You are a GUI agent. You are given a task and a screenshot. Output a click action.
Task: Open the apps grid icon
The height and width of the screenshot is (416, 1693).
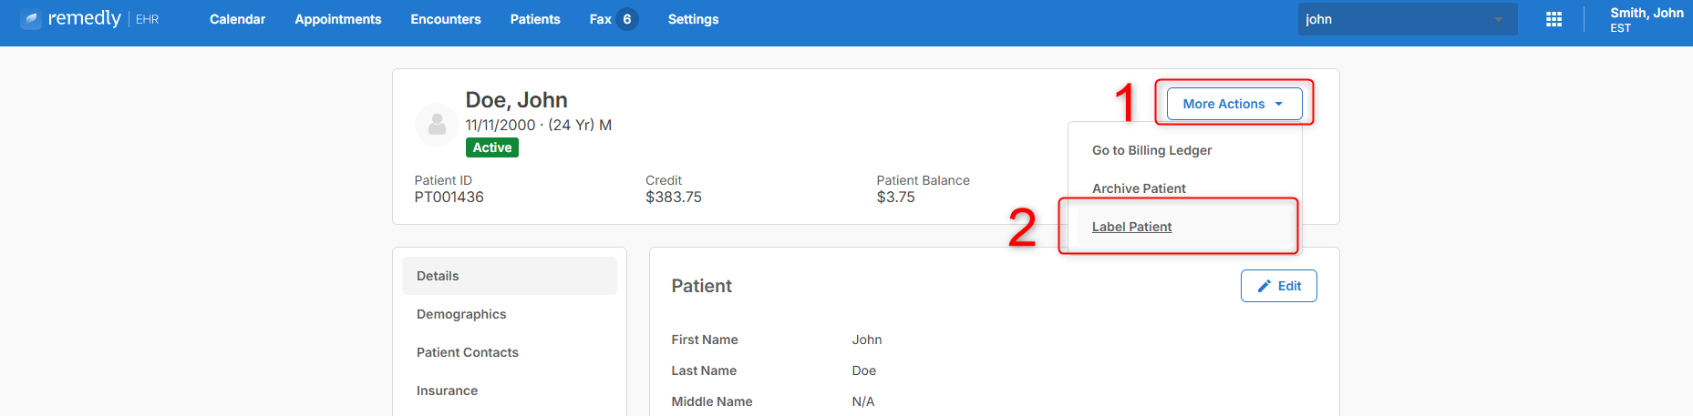tap(1554, 19)
